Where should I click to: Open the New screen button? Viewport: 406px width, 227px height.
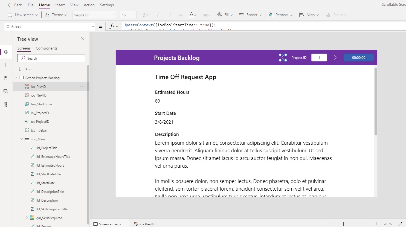coord(22,15)
